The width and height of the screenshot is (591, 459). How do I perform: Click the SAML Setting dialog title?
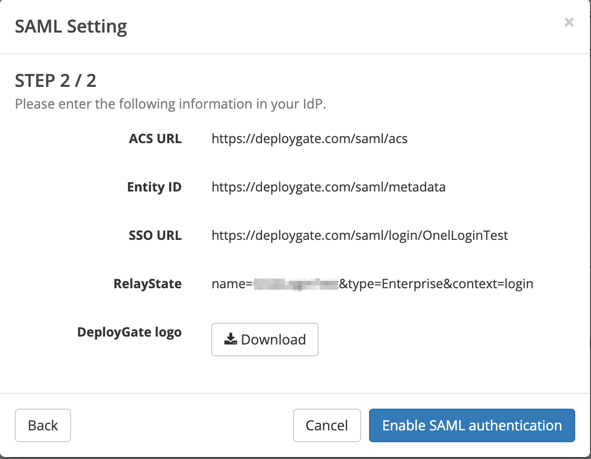pos(71,26)
